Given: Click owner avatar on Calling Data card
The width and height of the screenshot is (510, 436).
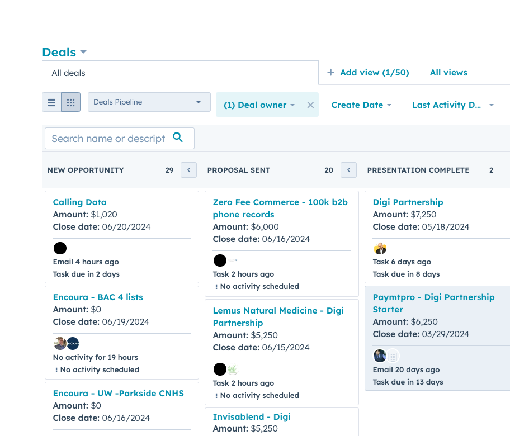Looking at the screenshot, I should click(x=60, y=248).
